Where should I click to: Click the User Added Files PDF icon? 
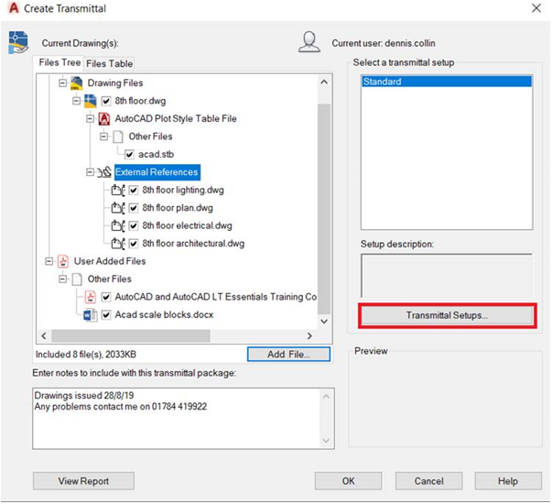coord(63,261)
